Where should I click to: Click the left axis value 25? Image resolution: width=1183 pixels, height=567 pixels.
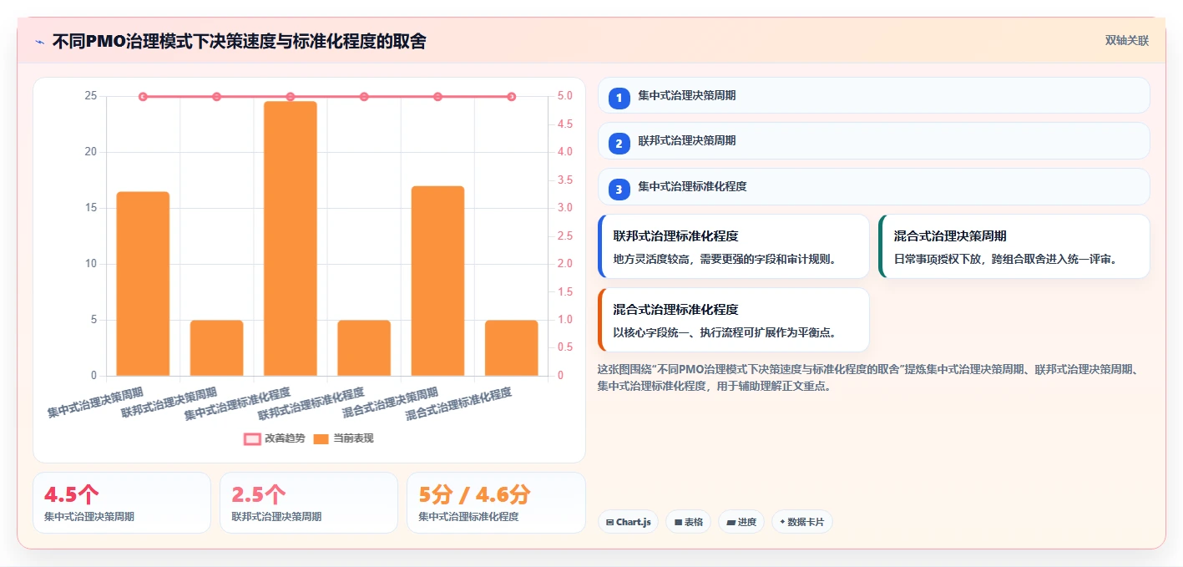pyautogui.click(x=90, y=96)
